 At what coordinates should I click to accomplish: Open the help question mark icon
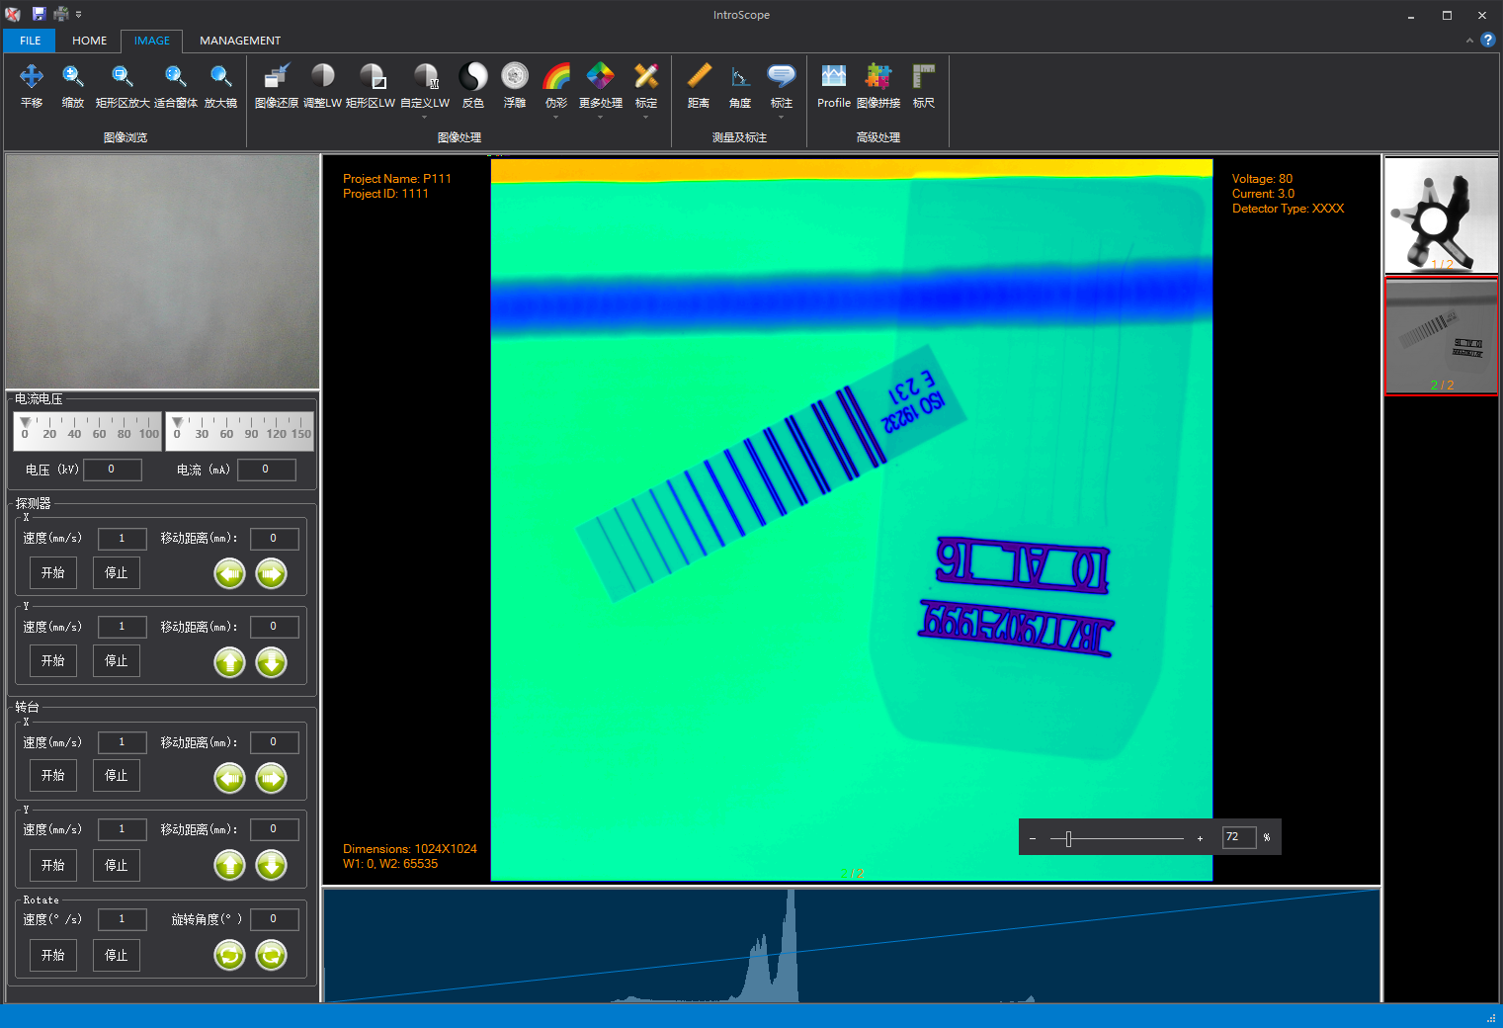pyautogui.click(x=1488, y=40)
